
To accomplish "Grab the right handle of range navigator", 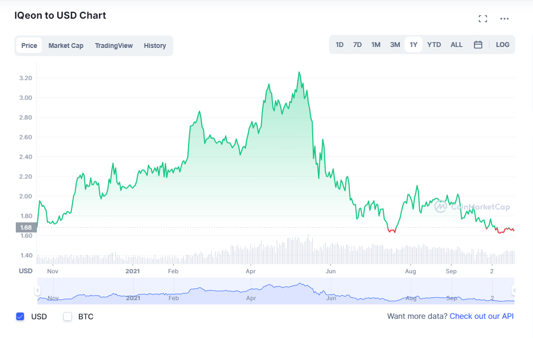I will click(x=514, y=291).
